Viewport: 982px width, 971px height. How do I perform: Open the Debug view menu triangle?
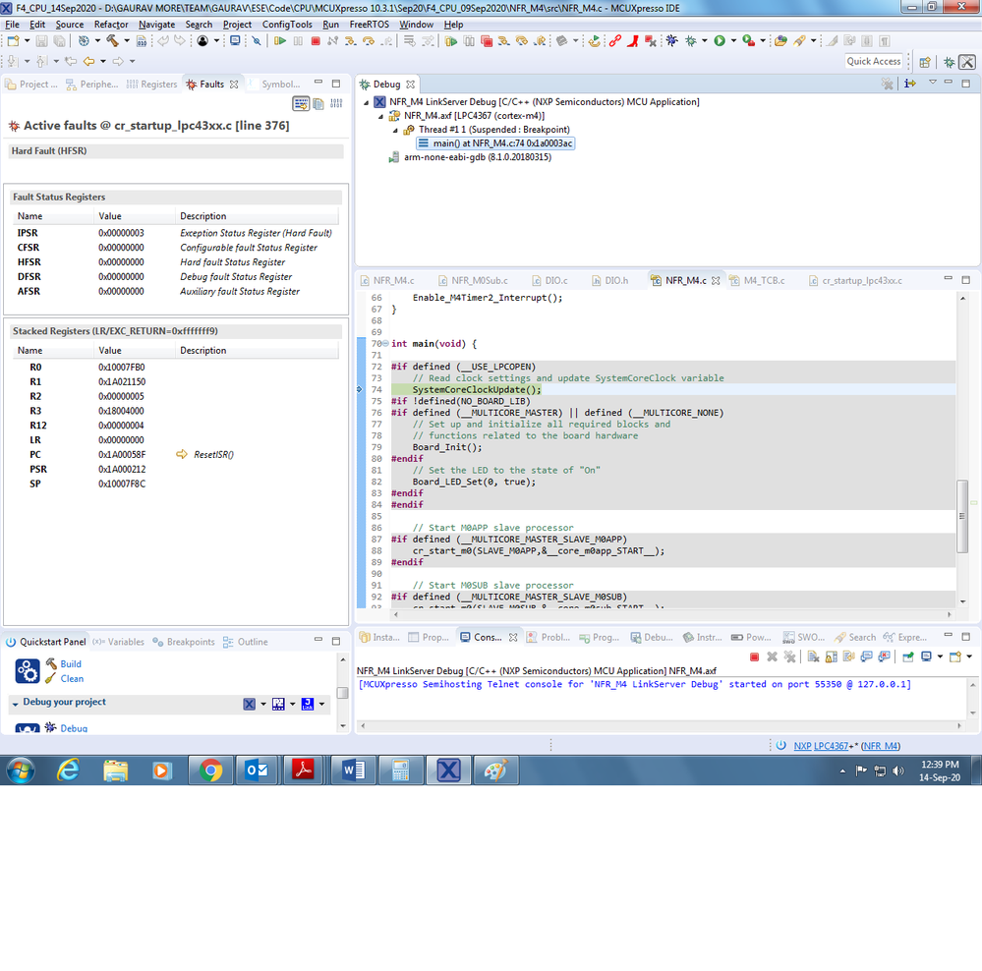pos(933,83)
